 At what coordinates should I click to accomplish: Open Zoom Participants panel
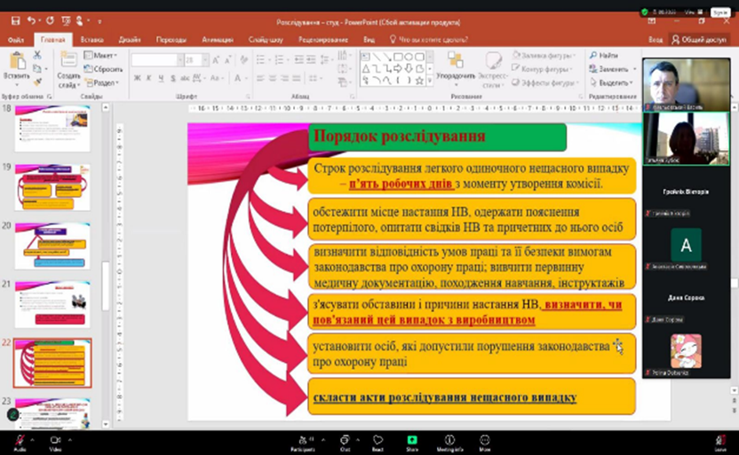click(303, 443)
